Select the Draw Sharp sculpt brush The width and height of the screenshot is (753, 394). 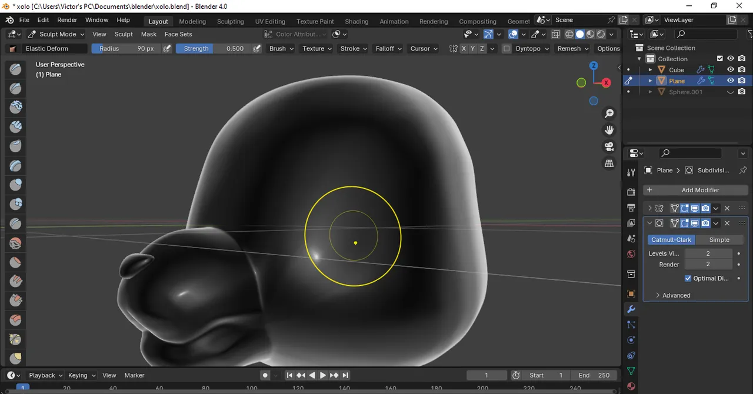pyautogui.click(x=16, y=89)
